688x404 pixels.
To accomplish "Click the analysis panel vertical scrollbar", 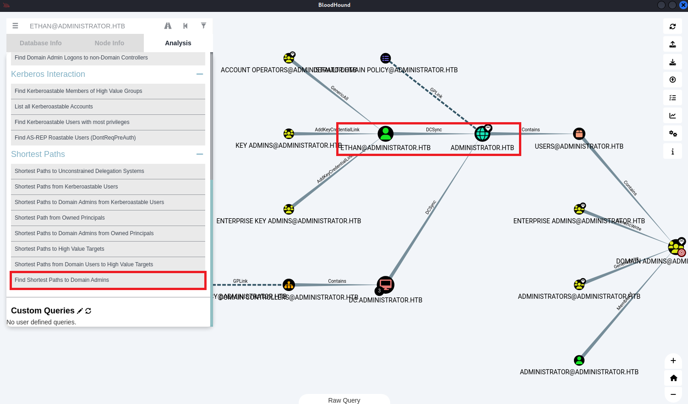I will [x=212, y=114].
